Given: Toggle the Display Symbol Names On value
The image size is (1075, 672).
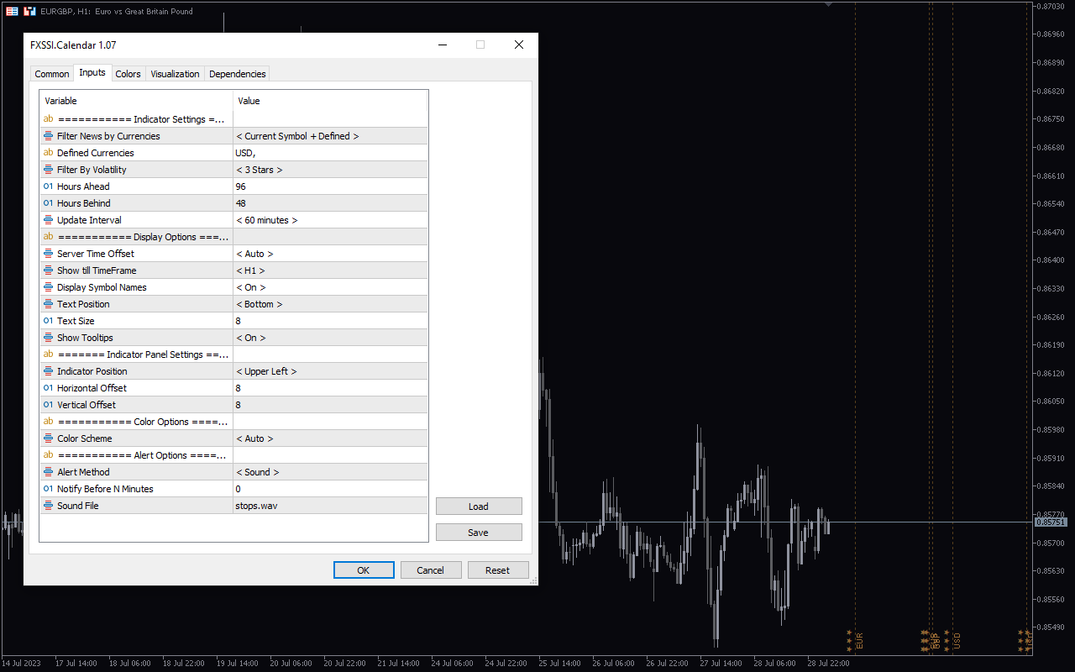Looking at the screenshot, I should [331, 287].
